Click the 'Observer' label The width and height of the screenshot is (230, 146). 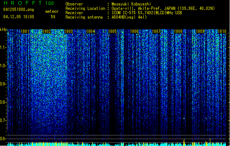tap(74, 4)
